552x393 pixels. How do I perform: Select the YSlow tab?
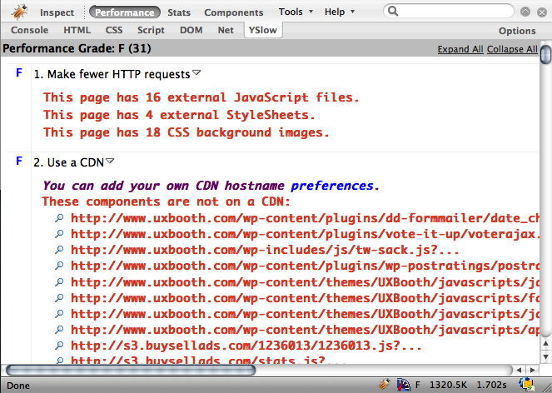click(x=263, y=30)
